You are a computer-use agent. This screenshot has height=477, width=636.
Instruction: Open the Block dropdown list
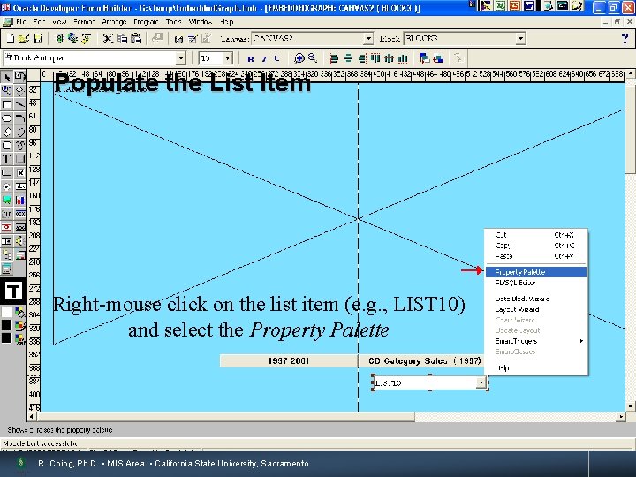pos(520,39)
